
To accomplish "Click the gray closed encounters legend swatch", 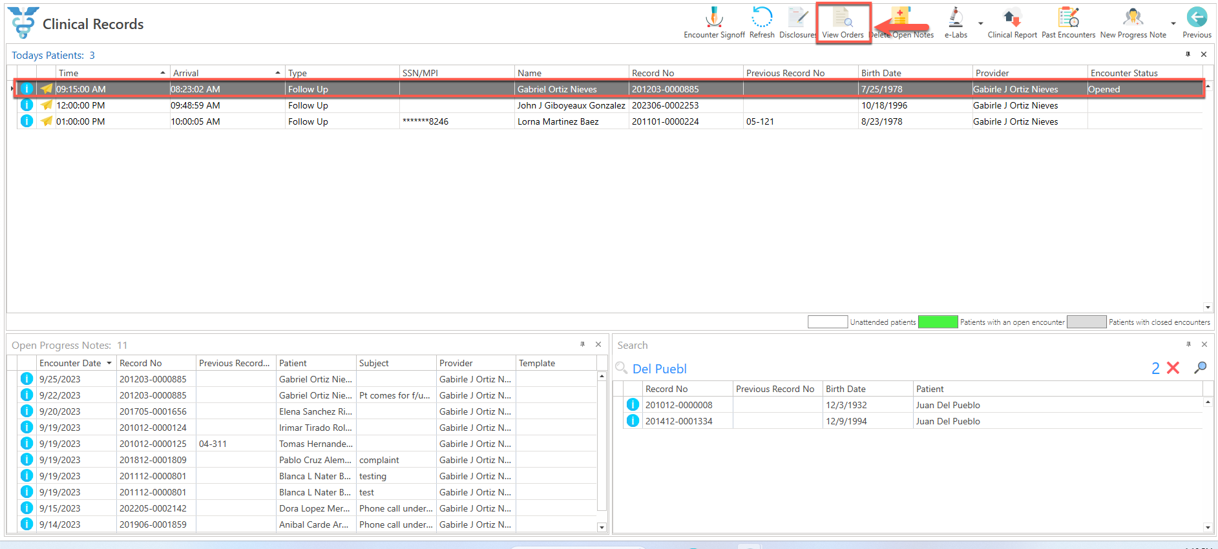I will click(1087, 322).
